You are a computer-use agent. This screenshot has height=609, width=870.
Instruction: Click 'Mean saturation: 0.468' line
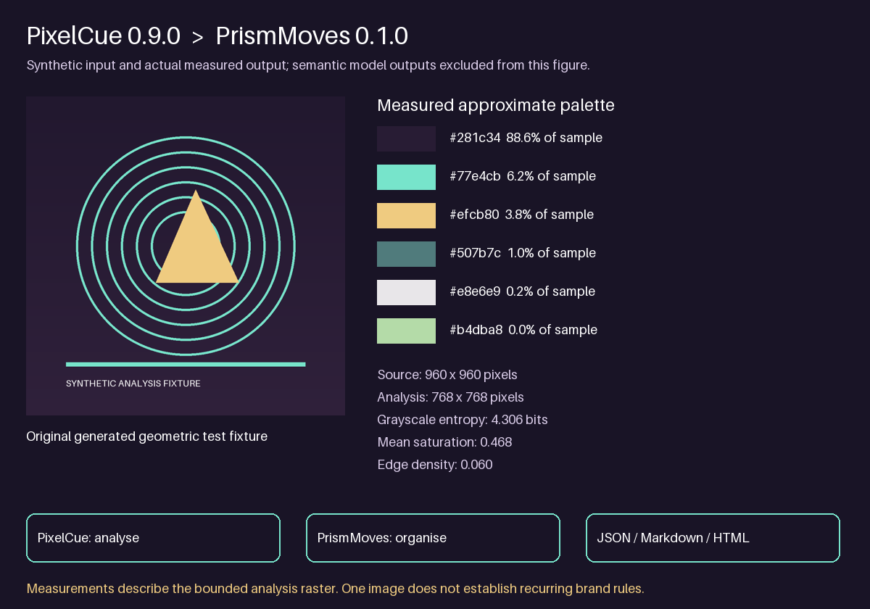coord(444,442)
